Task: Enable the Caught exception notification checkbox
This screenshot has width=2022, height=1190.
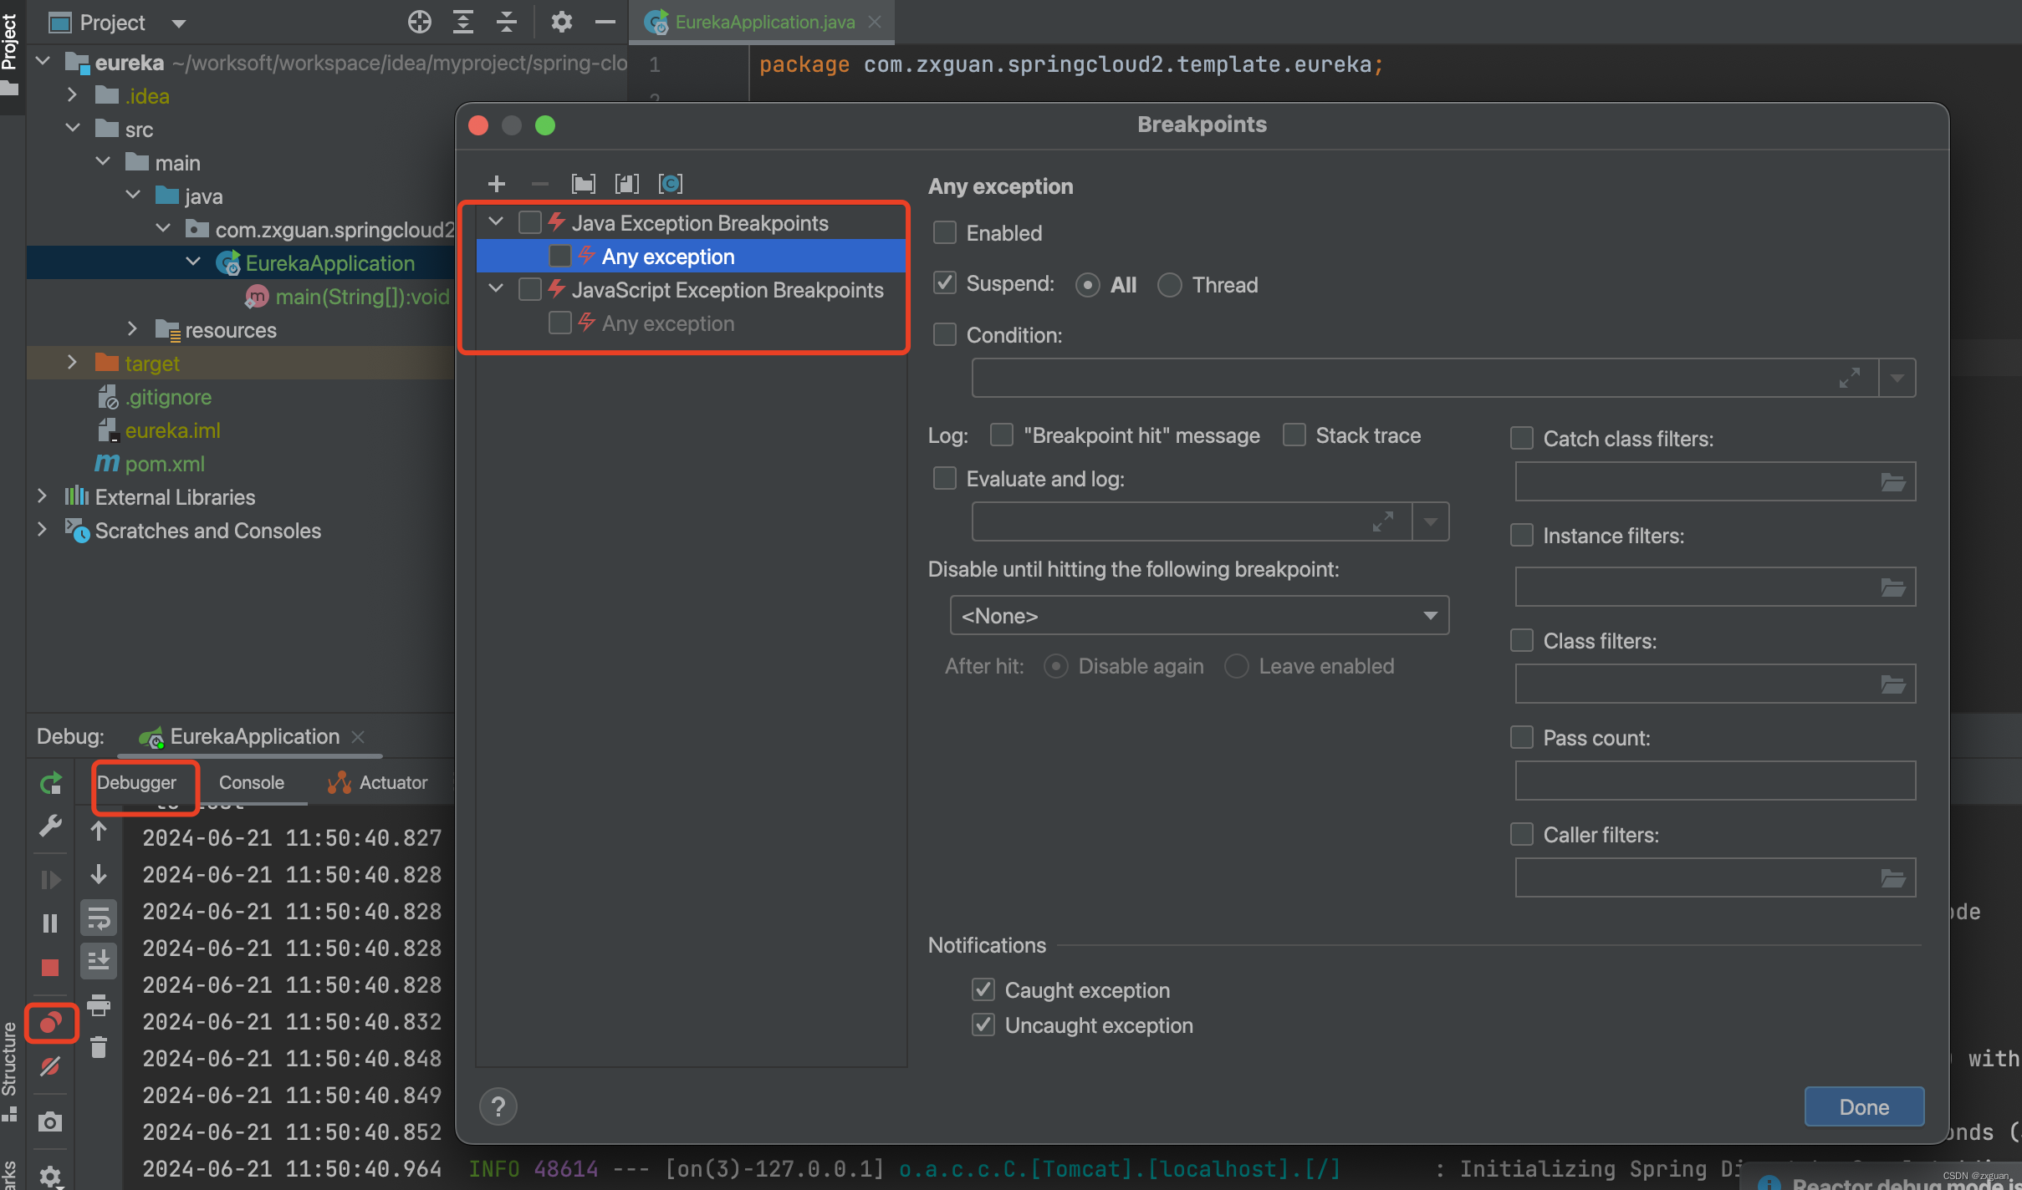Action: [x=983, y=988]
